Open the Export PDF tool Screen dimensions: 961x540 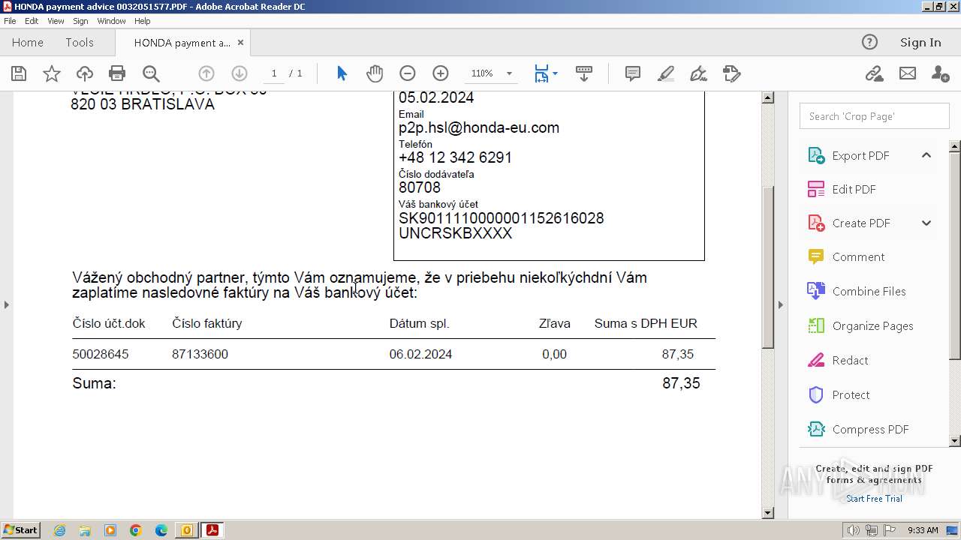[860, 155]
